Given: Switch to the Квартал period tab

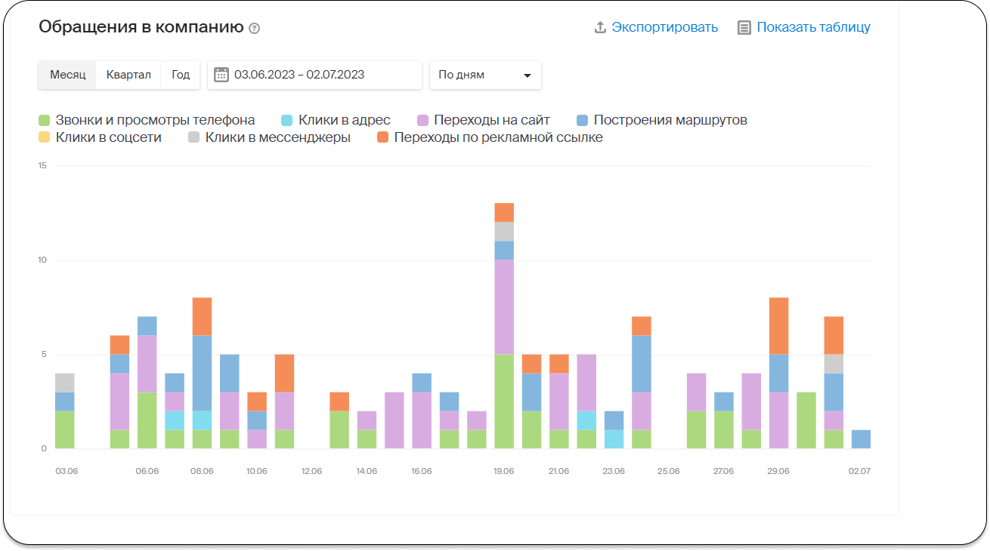Looking at the screenshot, I should 128,75.
